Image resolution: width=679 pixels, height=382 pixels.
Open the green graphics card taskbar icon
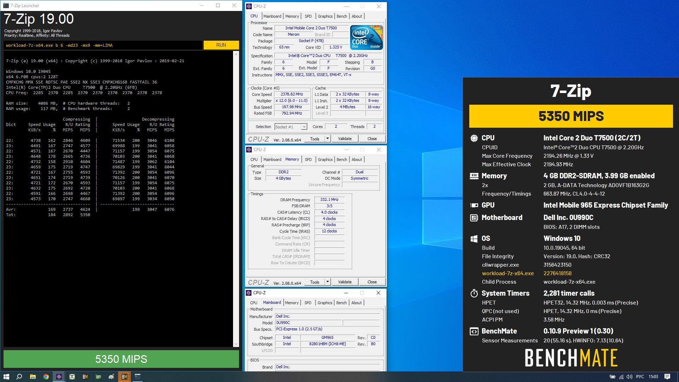(98, 377)
